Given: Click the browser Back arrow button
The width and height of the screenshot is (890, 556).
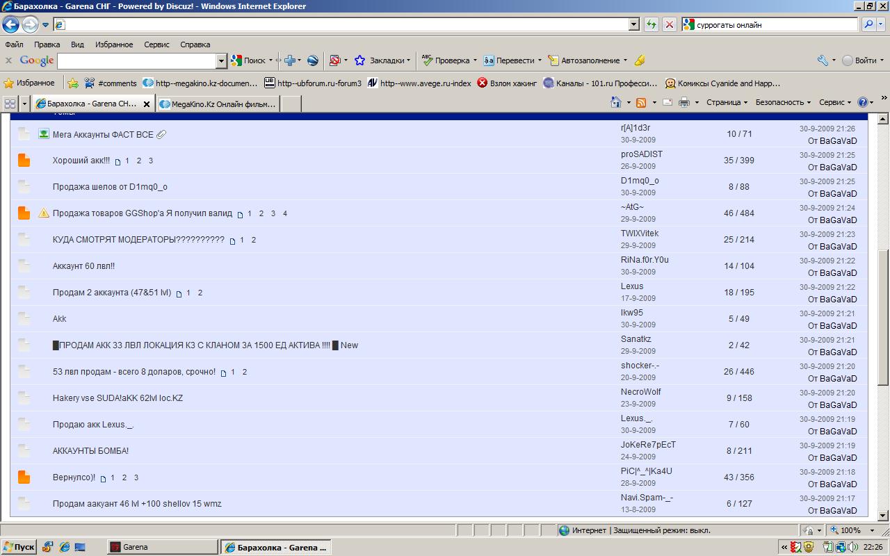Looking at the screenshot, I should point(10,25).
